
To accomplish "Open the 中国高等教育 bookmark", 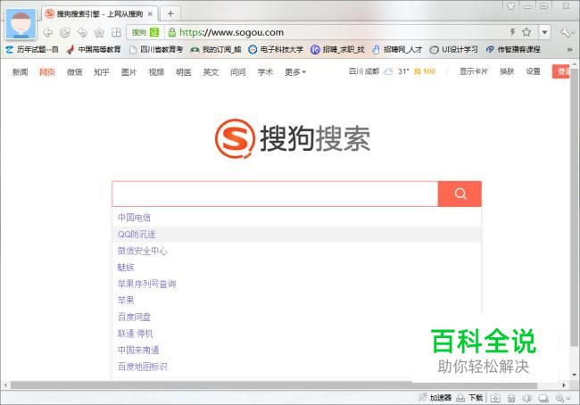I will point(94,49).
